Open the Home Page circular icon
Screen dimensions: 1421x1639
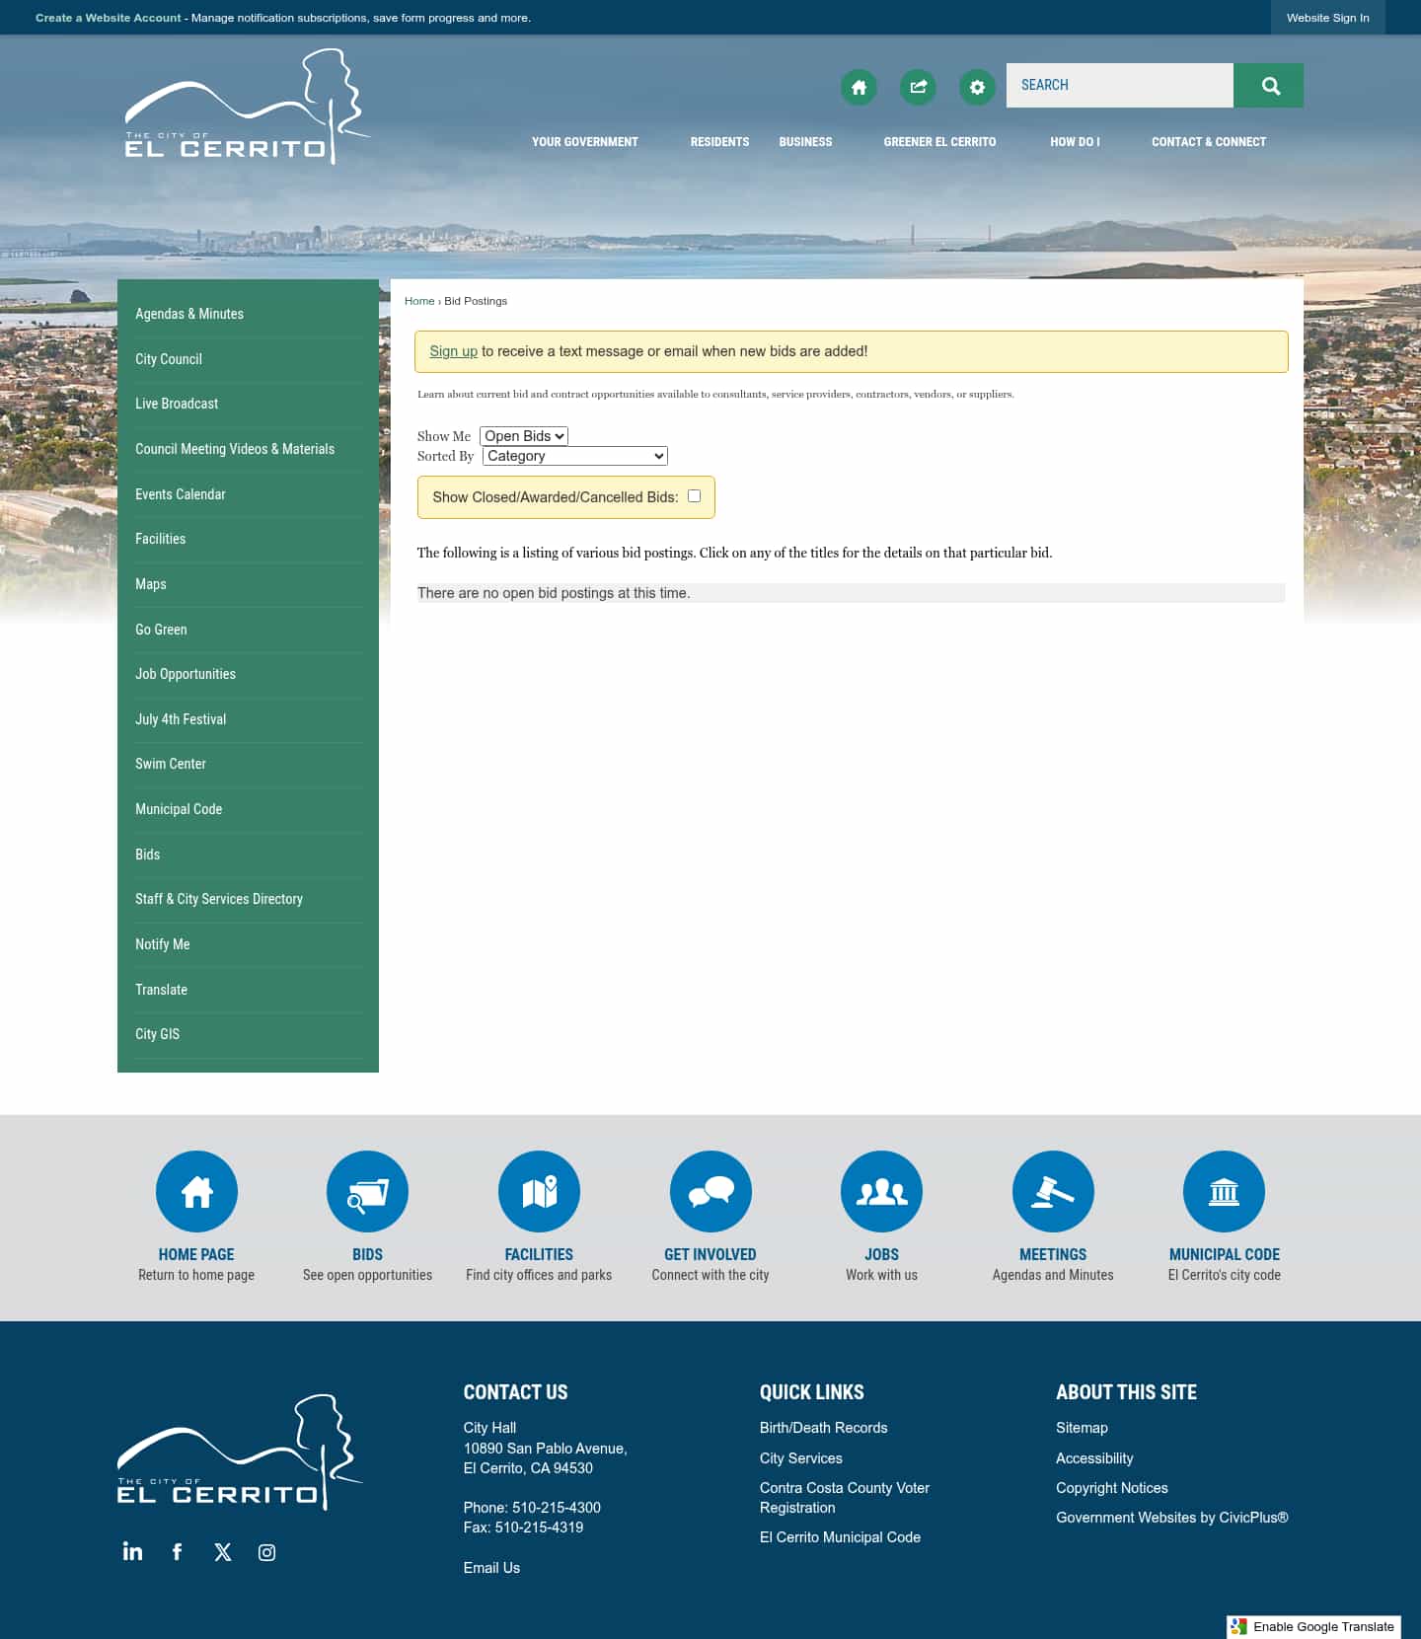click(x=196, y=1191)
